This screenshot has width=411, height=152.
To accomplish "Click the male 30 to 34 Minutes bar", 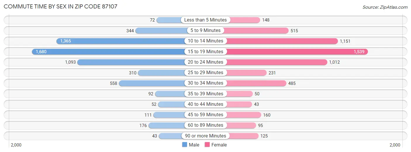I will 152,83.
